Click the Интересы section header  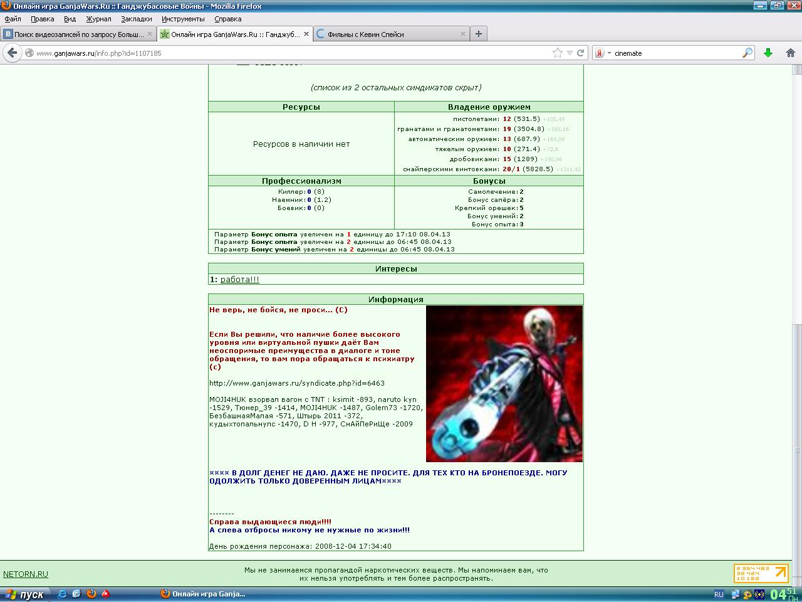coord(396,268)
